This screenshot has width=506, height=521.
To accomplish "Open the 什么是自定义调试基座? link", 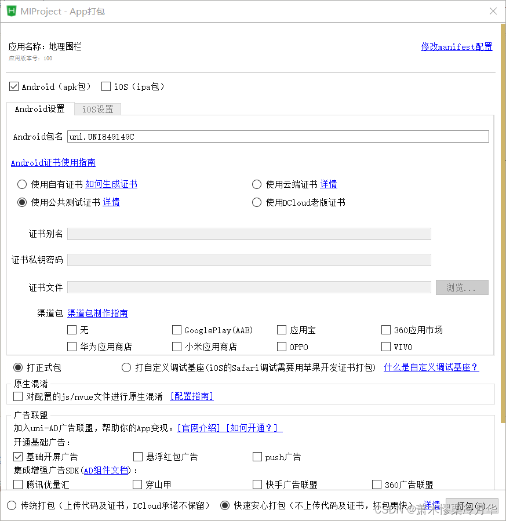I will pyautogui.click(x=431, y=367).
